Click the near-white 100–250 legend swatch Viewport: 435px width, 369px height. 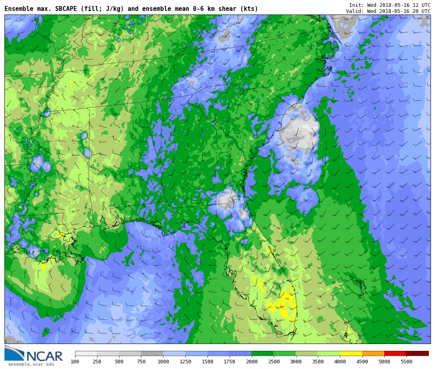pos(86,354)
